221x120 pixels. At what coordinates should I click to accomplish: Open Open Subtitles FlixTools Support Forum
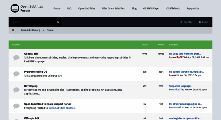[x=48, y=104]
